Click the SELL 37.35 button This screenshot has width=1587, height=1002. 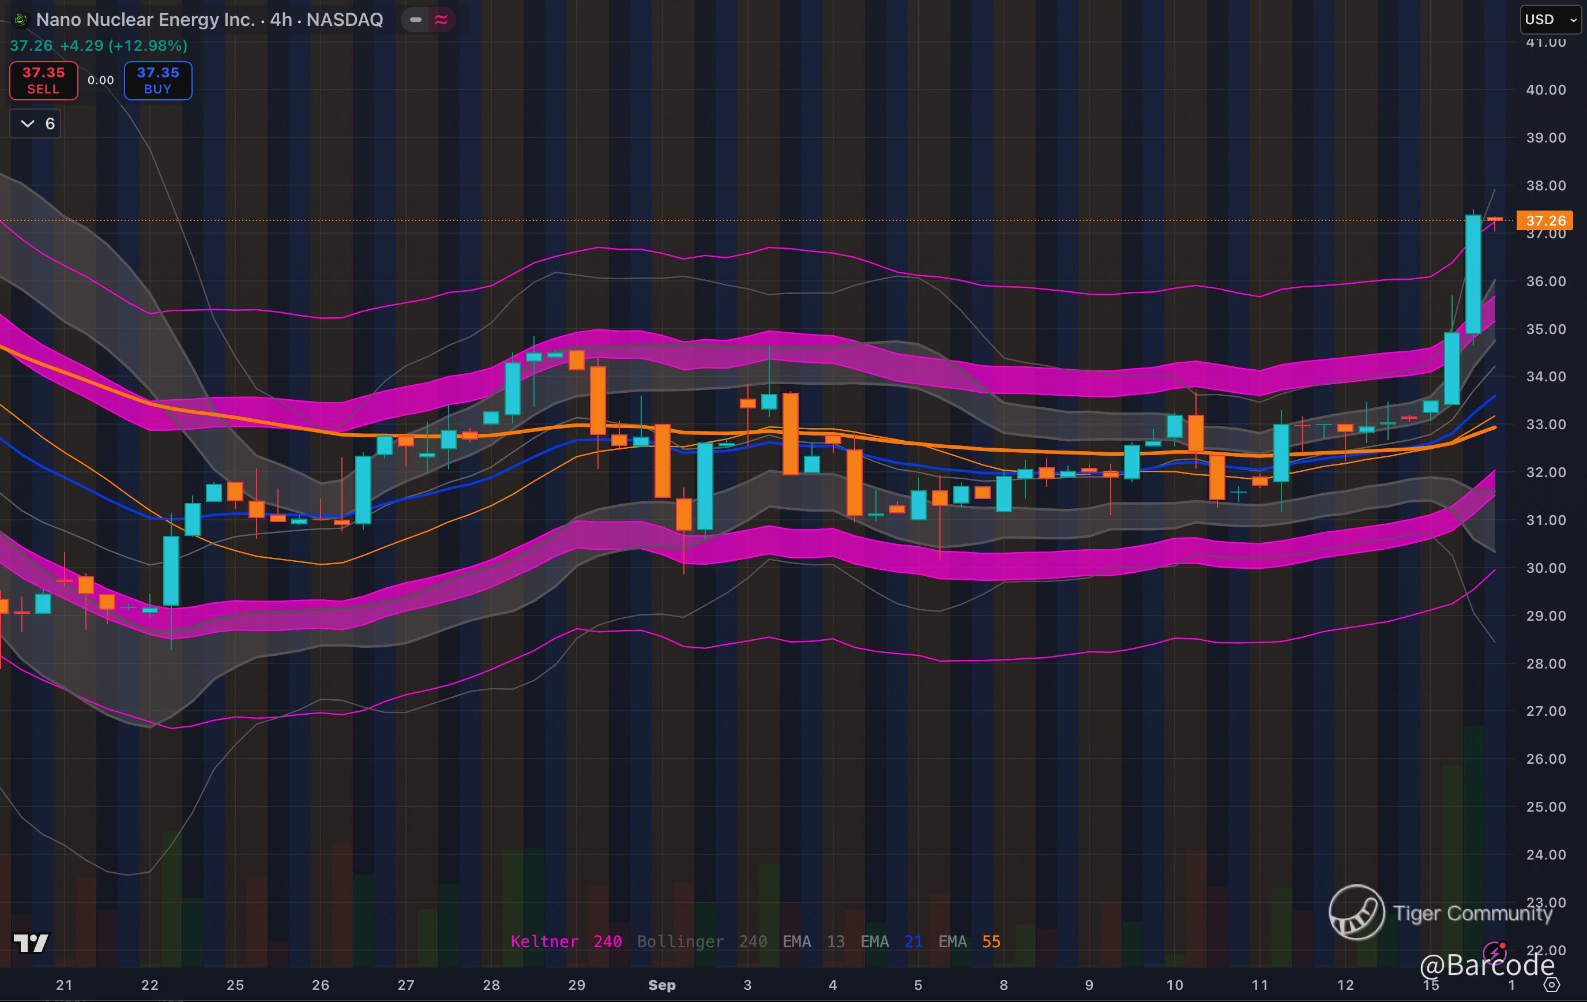click(x=43, y=80)
